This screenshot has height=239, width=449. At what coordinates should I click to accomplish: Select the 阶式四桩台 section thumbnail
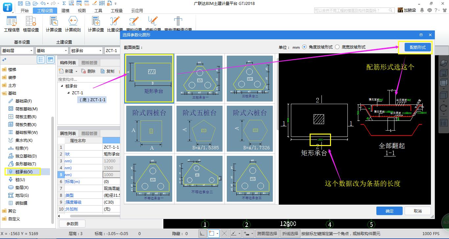tap(149, 129)
